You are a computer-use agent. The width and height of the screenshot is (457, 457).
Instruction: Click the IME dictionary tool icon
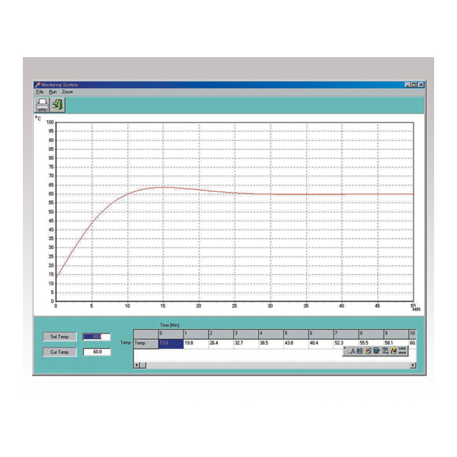376,351
